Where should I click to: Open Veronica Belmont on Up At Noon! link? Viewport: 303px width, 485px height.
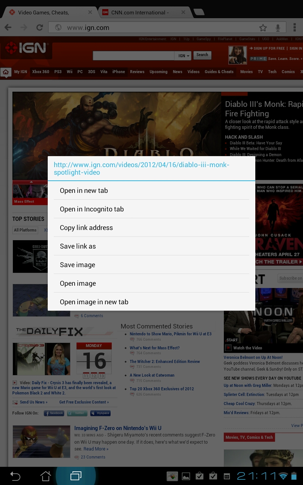click(253, 357)
